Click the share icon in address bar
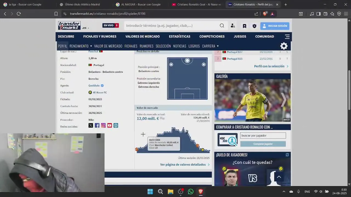This screenshot has height=197, width=351. (256, 14)
